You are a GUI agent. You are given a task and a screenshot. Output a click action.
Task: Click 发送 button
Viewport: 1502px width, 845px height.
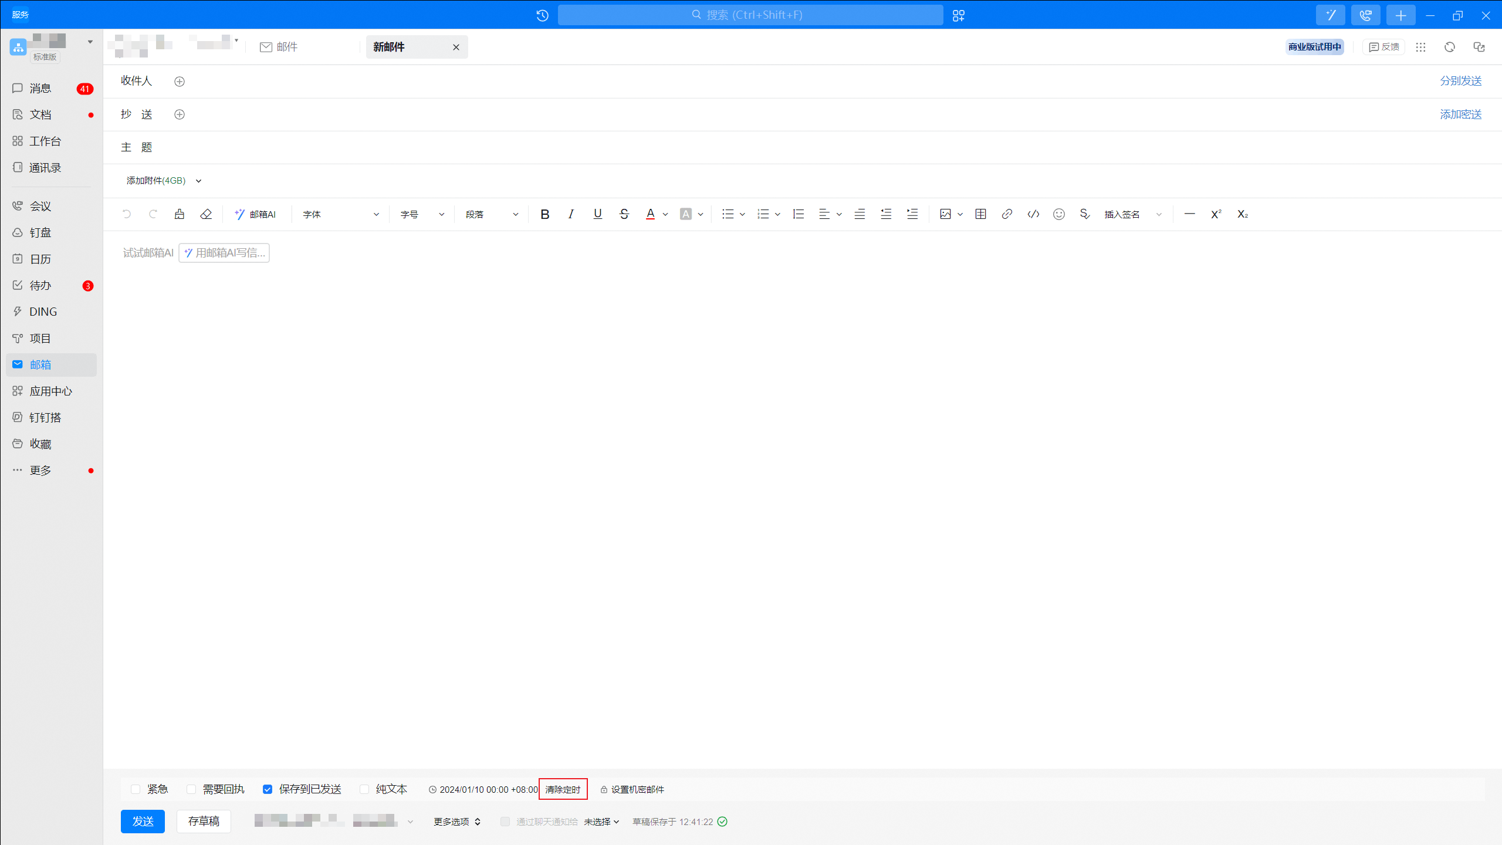(141, 822)
